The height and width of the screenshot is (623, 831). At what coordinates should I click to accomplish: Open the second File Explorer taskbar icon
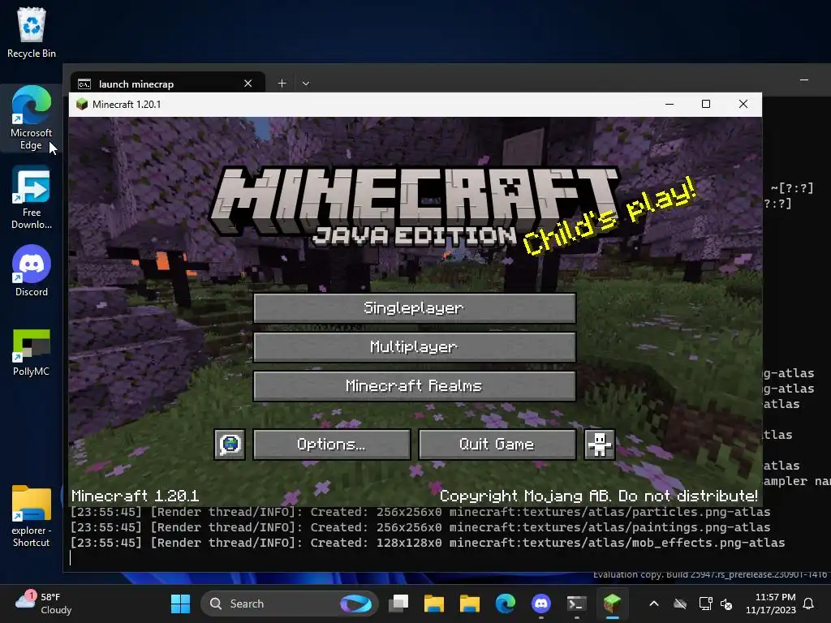tap(470, 604)
